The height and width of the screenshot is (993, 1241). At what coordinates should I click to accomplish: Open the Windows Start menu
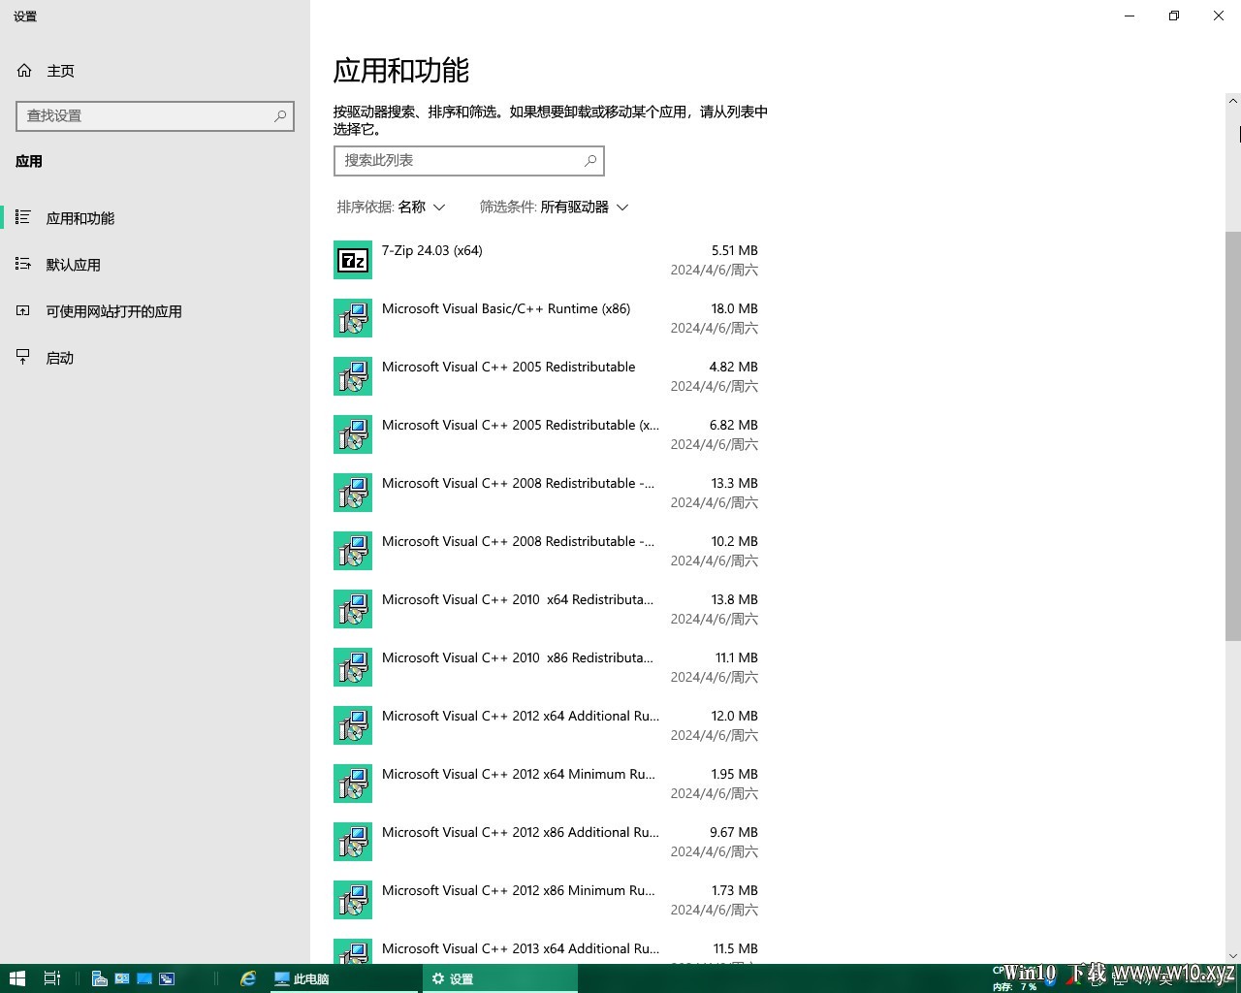16,978
